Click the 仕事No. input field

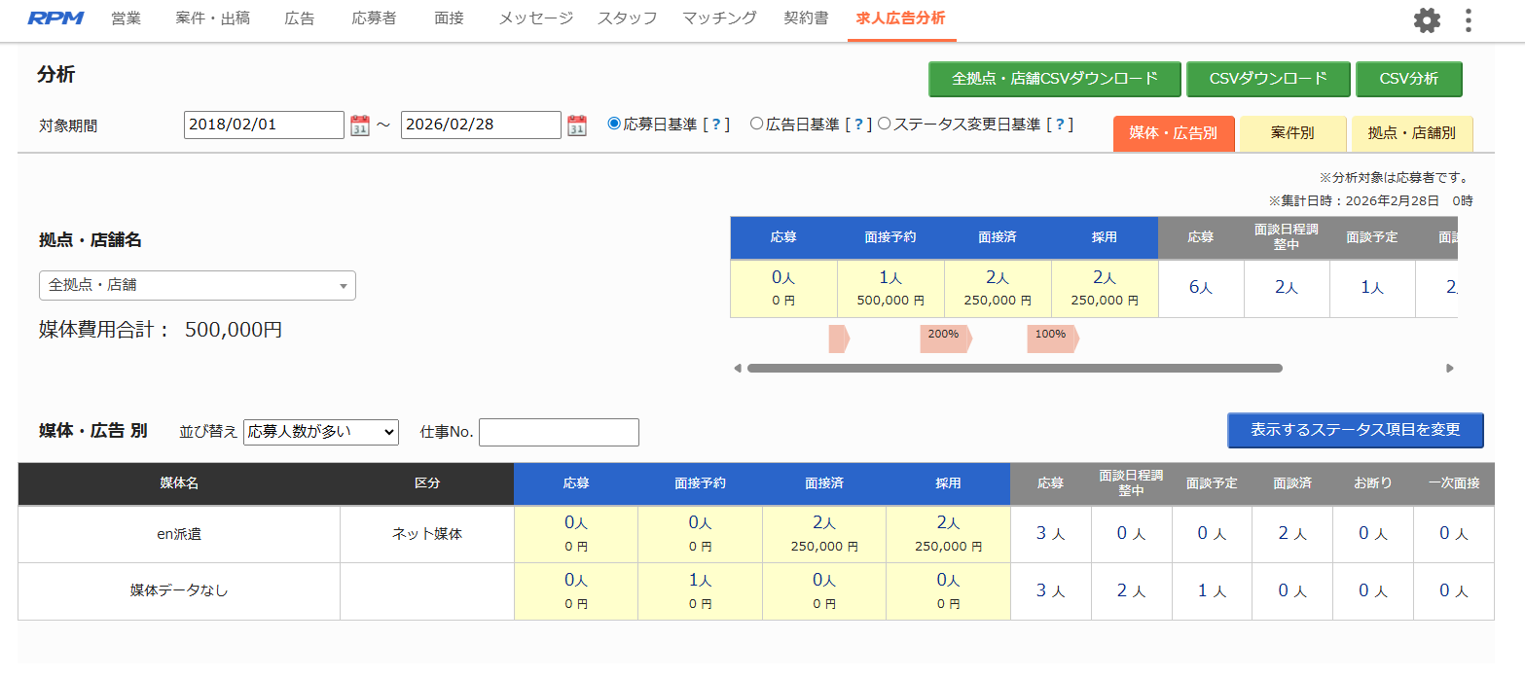(x=559, y=432)
